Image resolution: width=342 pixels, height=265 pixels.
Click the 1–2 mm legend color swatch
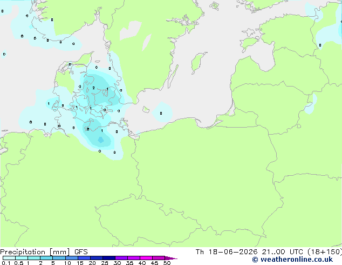pyautogui.click(x=34, y=258)
